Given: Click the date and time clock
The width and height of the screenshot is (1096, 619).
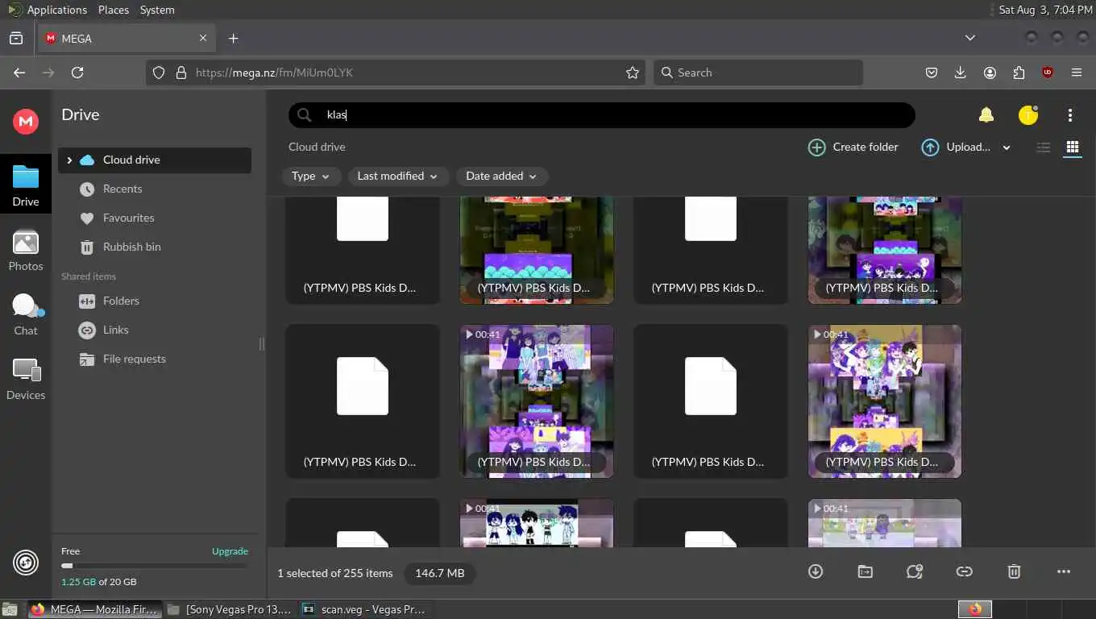Looking at the screenshot, I should pos(1045,10).
